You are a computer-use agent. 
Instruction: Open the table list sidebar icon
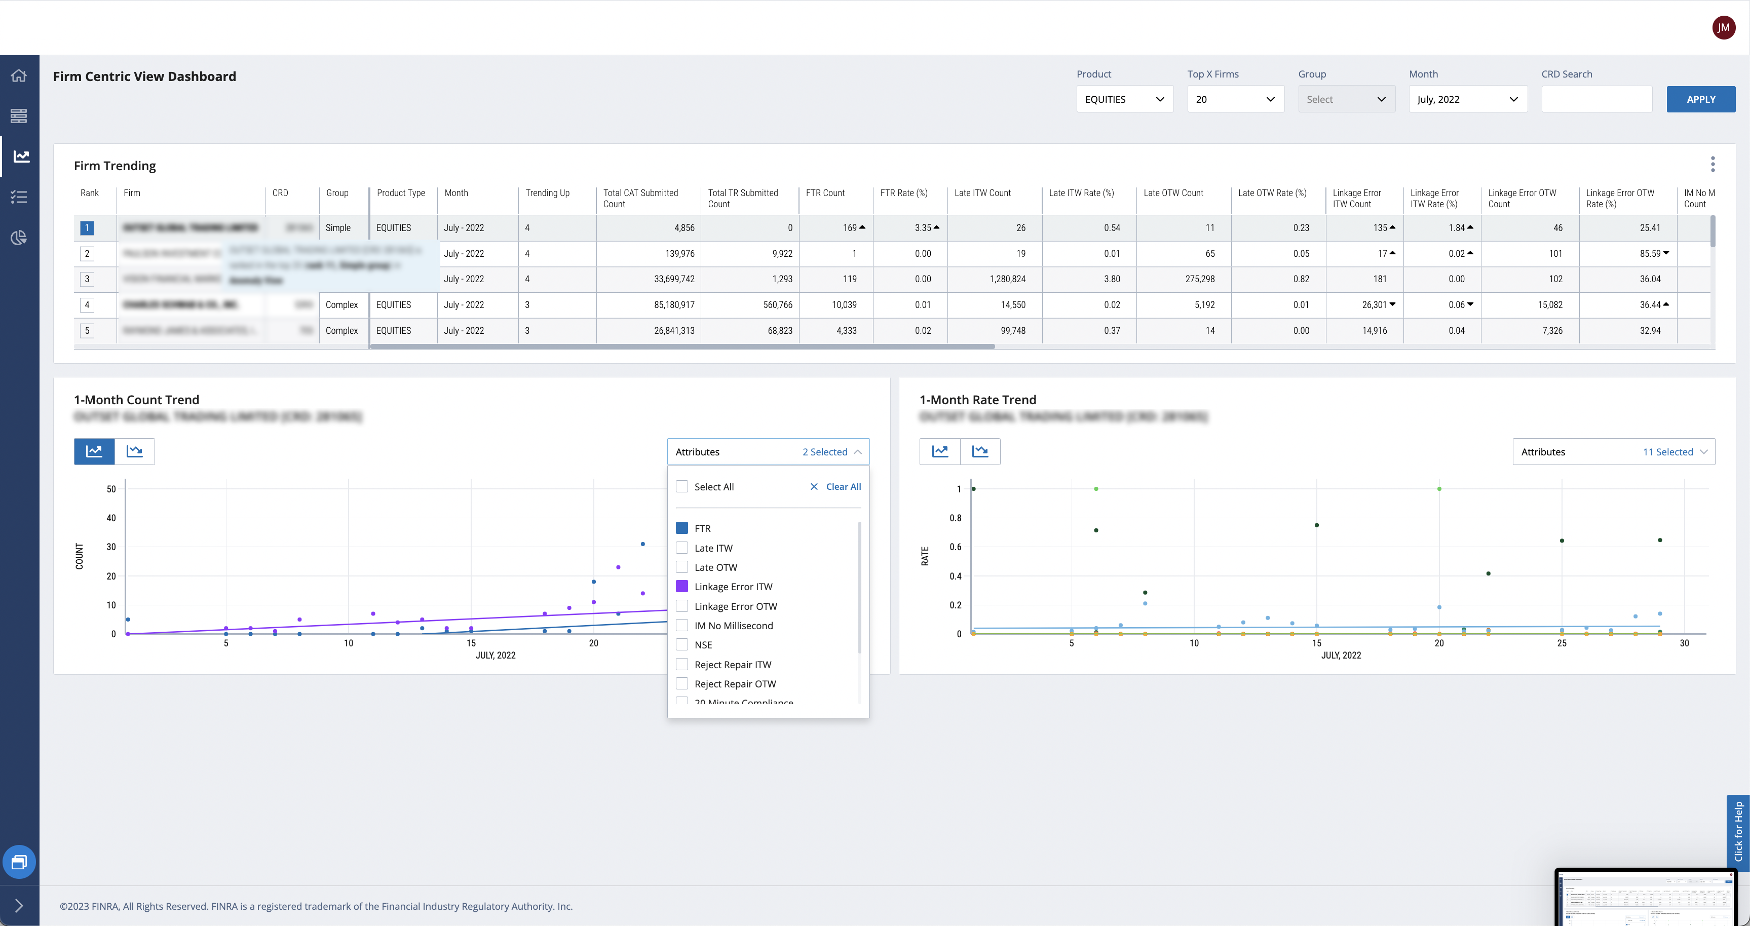pyautogui.click(x=19, y=116)
